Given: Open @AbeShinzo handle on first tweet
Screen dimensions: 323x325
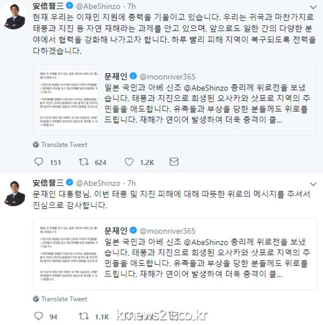Looking at the screenshot, I should point(98,6).
